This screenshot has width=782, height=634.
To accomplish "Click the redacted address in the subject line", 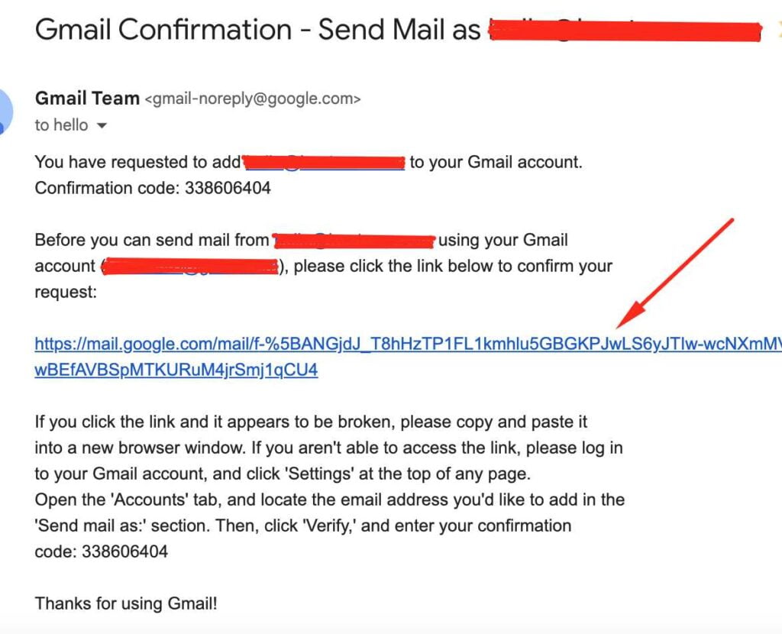I will (625, 31).
